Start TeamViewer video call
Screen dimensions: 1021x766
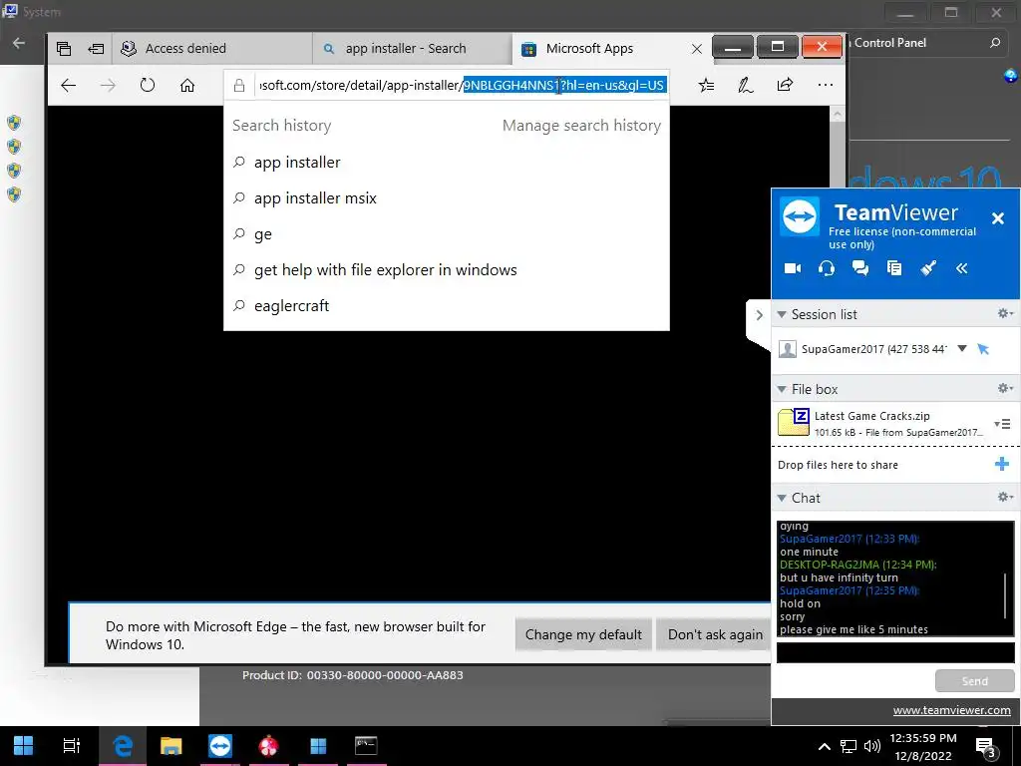coord(793,268)
